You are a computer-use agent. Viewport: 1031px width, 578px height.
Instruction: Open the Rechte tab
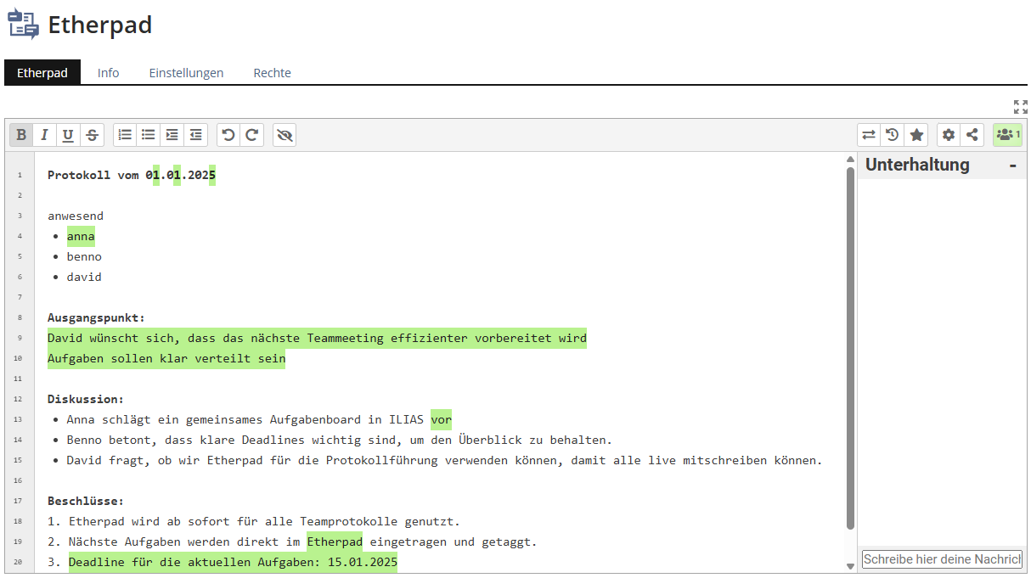(272, 73)
